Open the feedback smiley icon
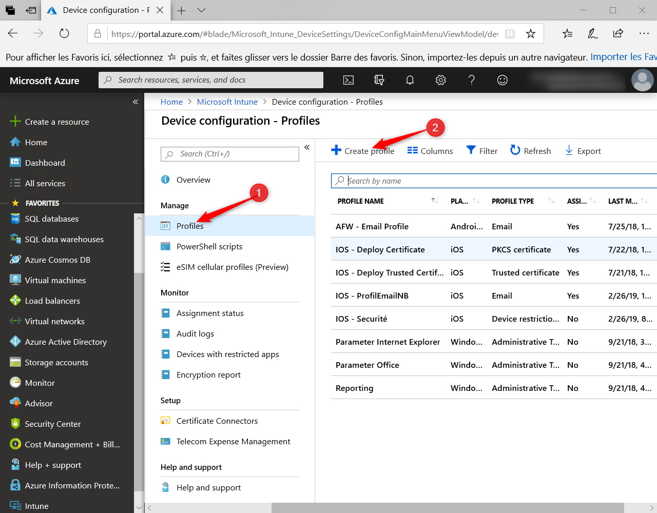657x513 pixels. (x=502, y=80)
